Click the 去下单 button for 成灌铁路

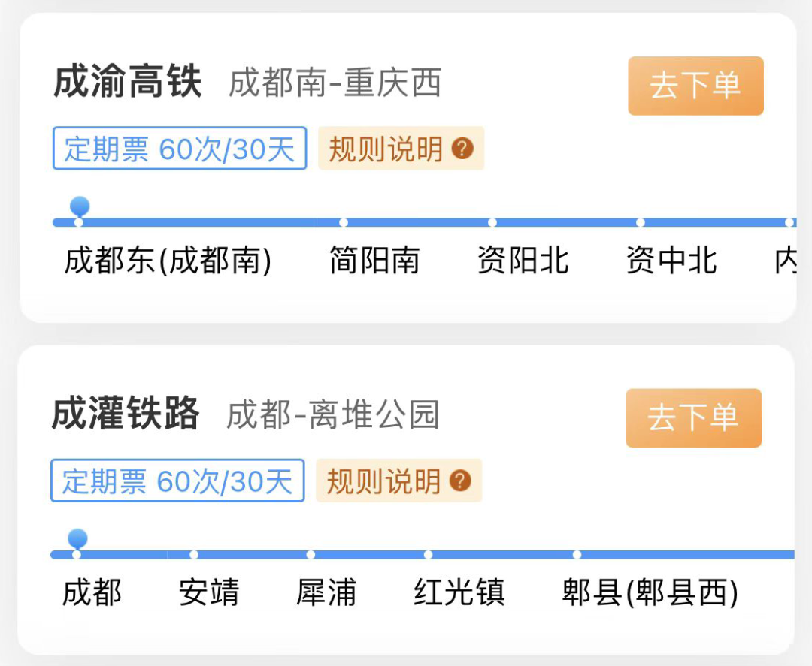click(693, 418)
